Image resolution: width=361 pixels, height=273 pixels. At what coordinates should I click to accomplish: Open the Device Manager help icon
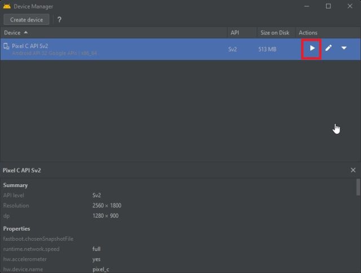coord(59,20)
